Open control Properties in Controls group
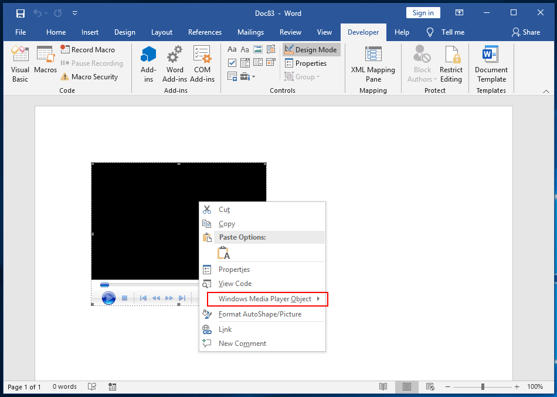 [307, 63]
